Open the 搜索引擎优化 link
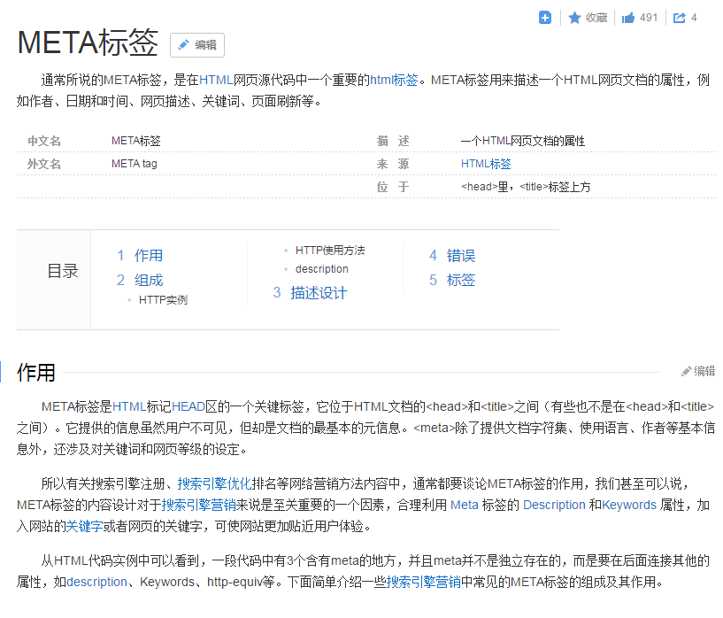The image size is (723, 618). (x=214, y=483)
